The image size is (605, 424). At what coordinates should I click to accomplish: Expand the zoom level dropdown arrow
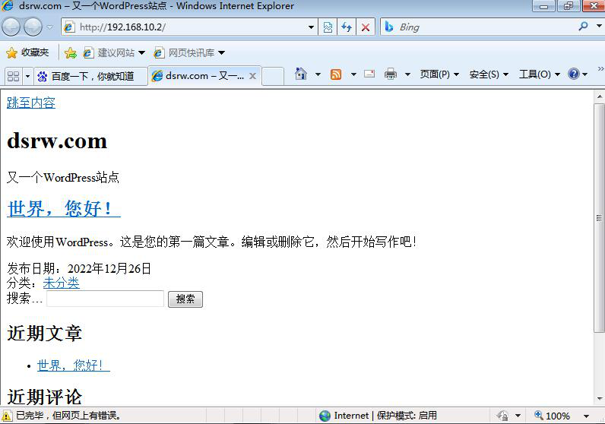pyautogui.click(x=586, y=416)
